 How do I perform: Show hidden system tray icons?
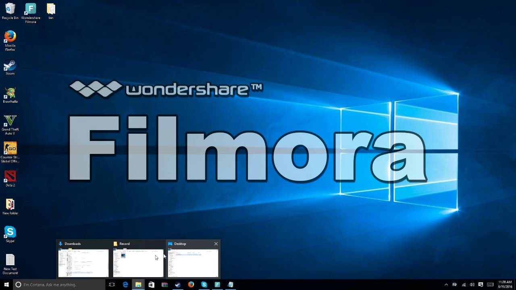[446, 284]
